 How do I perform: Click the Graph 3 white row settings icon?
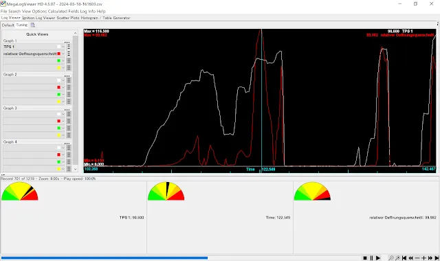click(69, 114)
